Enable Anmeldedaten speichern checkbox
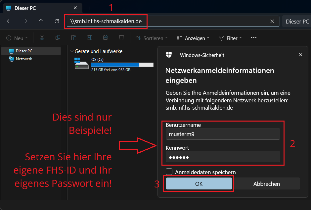The image size is (311, 210). tap(169, 172)
